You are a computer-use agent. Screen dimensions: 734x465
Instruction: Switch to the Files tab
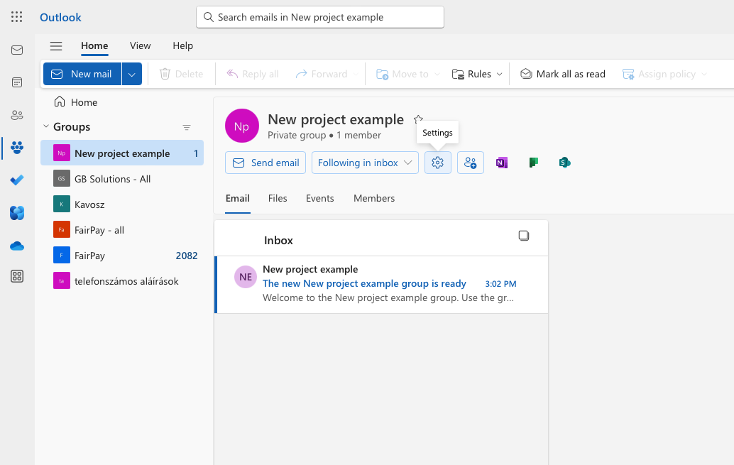pos(278,198)
